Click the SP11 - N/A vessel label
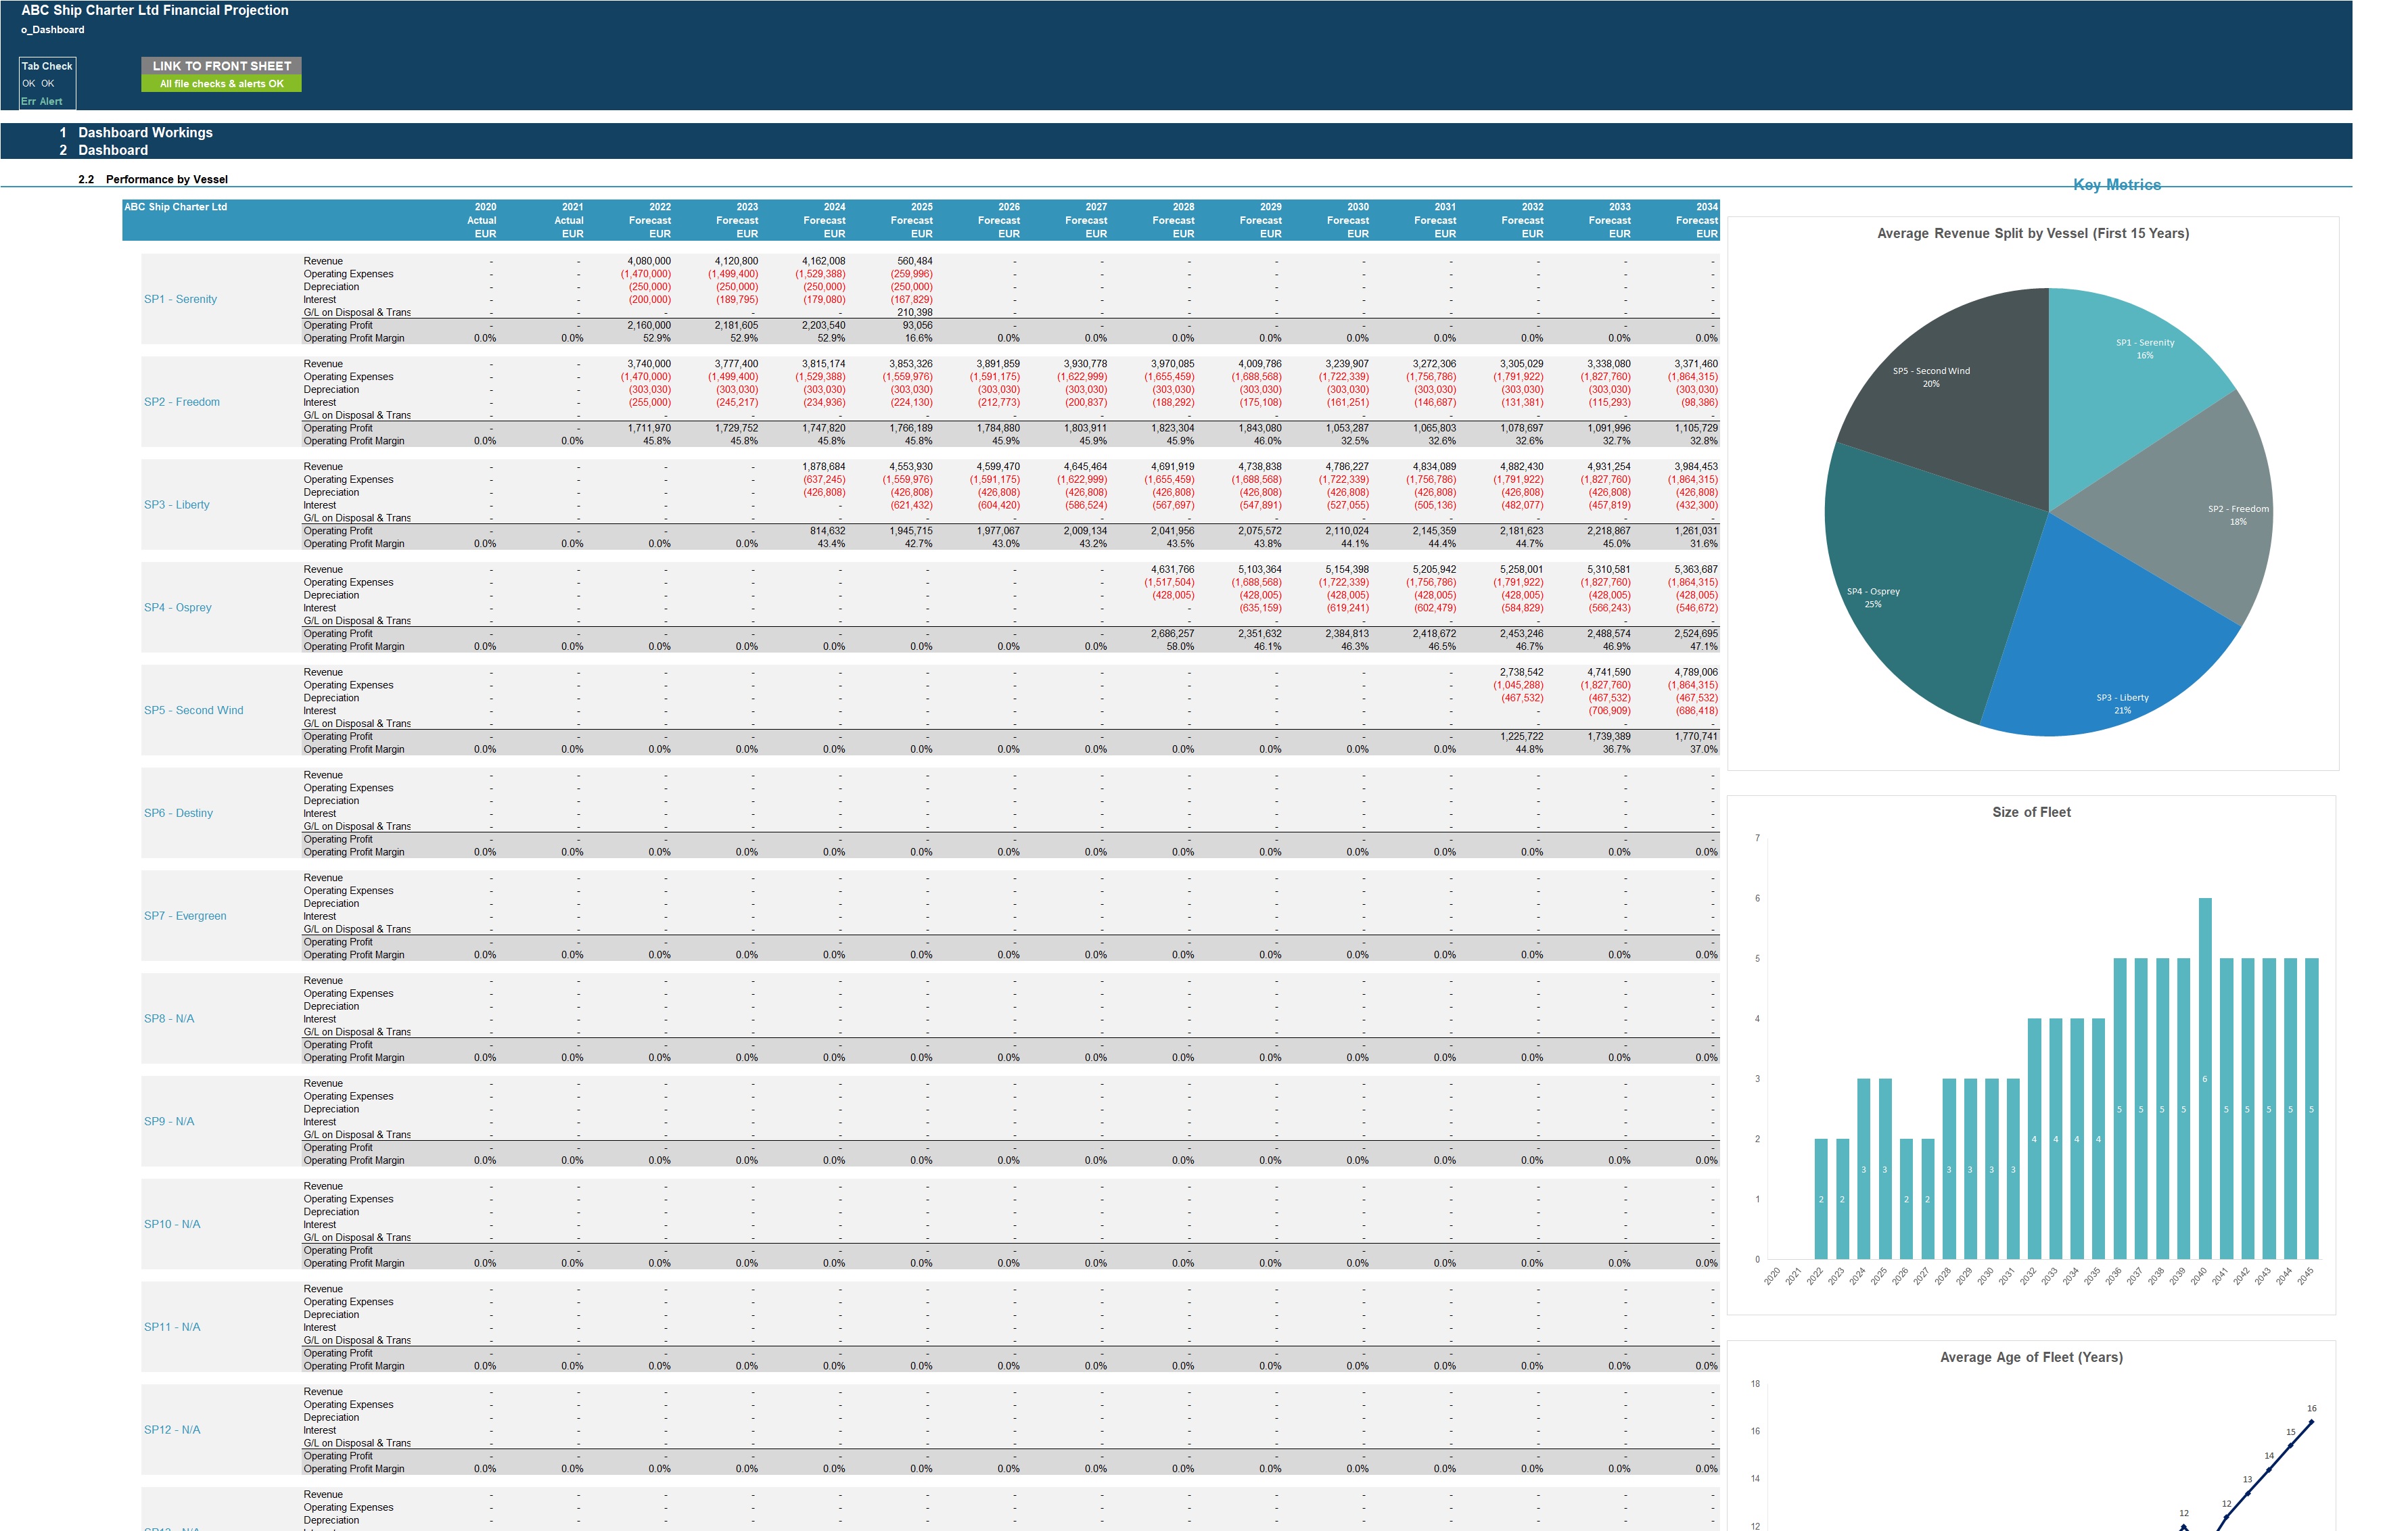Viewport: 2408px width, 1531px height. tap(172, 1327)
